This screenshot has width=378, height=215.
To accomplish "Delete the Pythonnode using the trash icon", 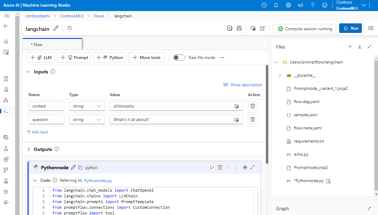I will tap(220, 167).
